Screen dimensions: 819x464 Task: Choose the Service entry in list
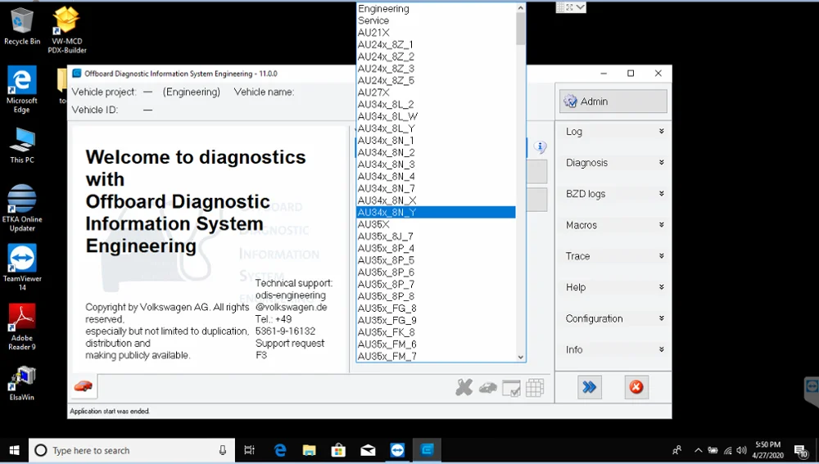(436, 20)
